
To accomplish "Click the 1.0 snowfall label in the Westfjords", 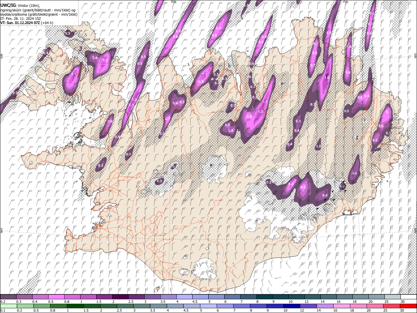I will pos(105,61).
